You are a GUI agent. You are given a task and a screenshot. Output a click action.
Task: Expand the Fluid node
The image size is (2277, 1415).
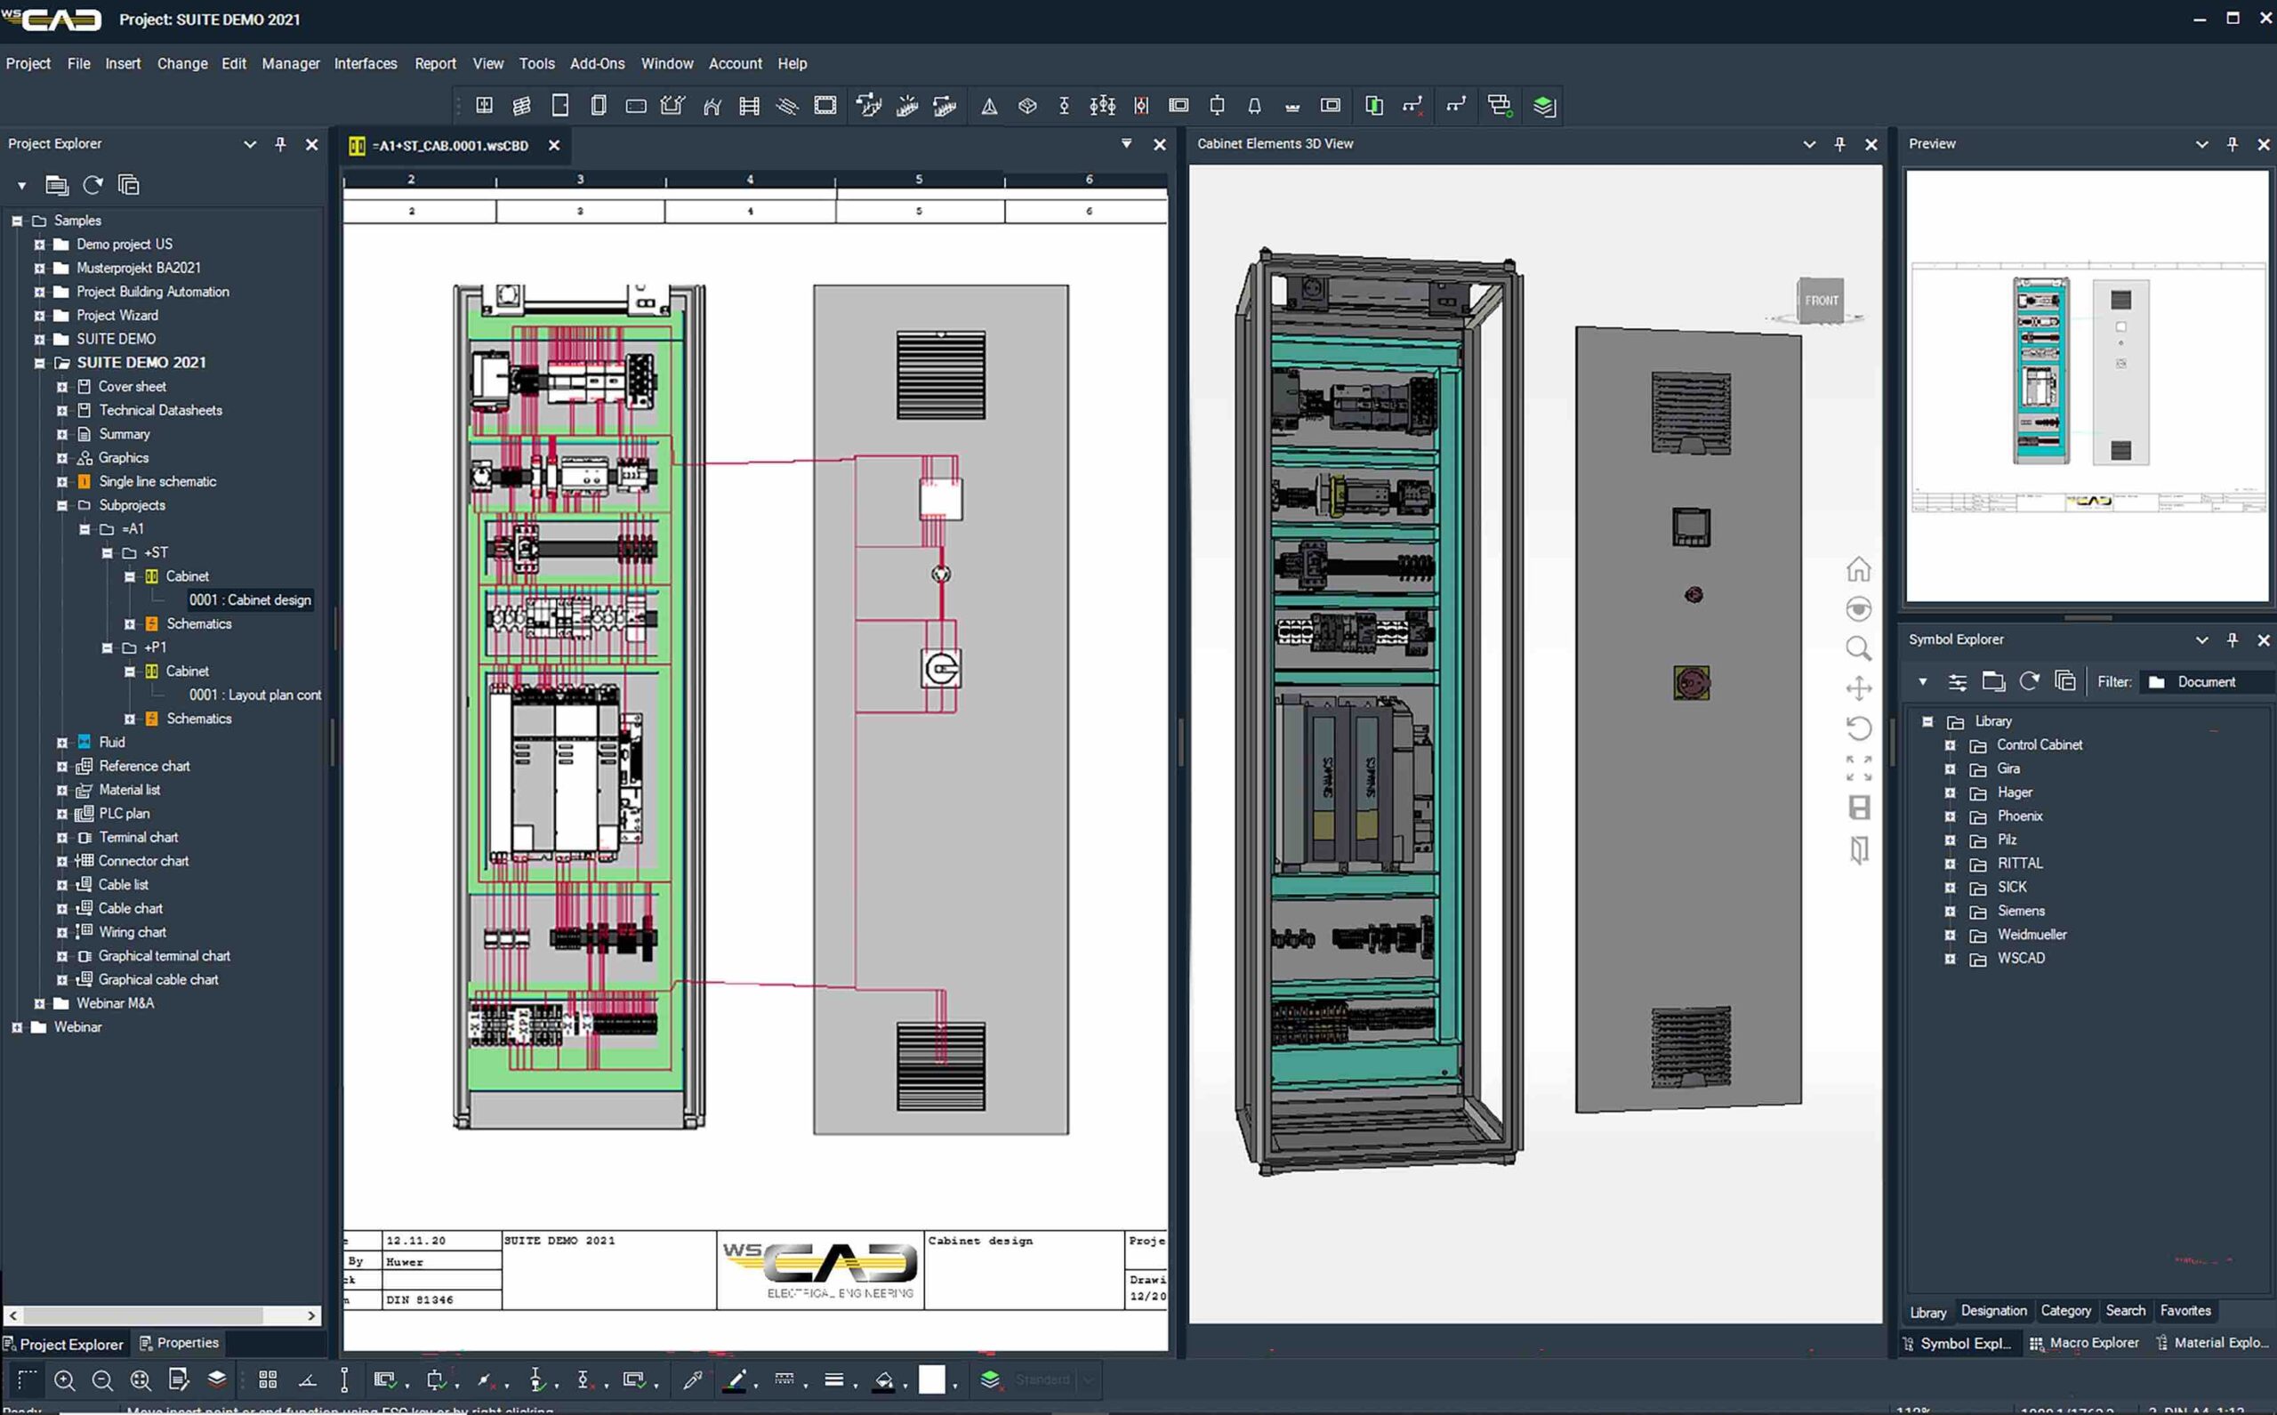pos(61,743)
